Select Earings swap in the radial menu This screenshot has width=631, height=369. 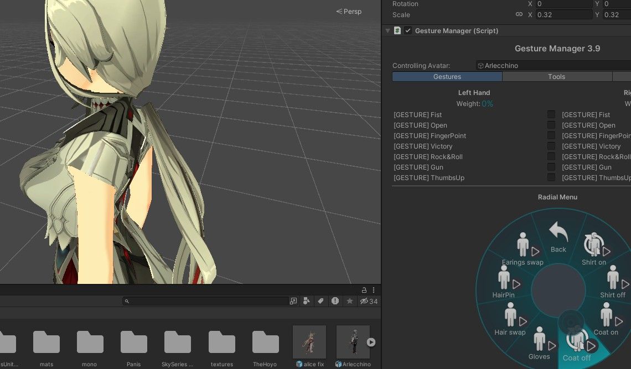click(x=523, y=249)
